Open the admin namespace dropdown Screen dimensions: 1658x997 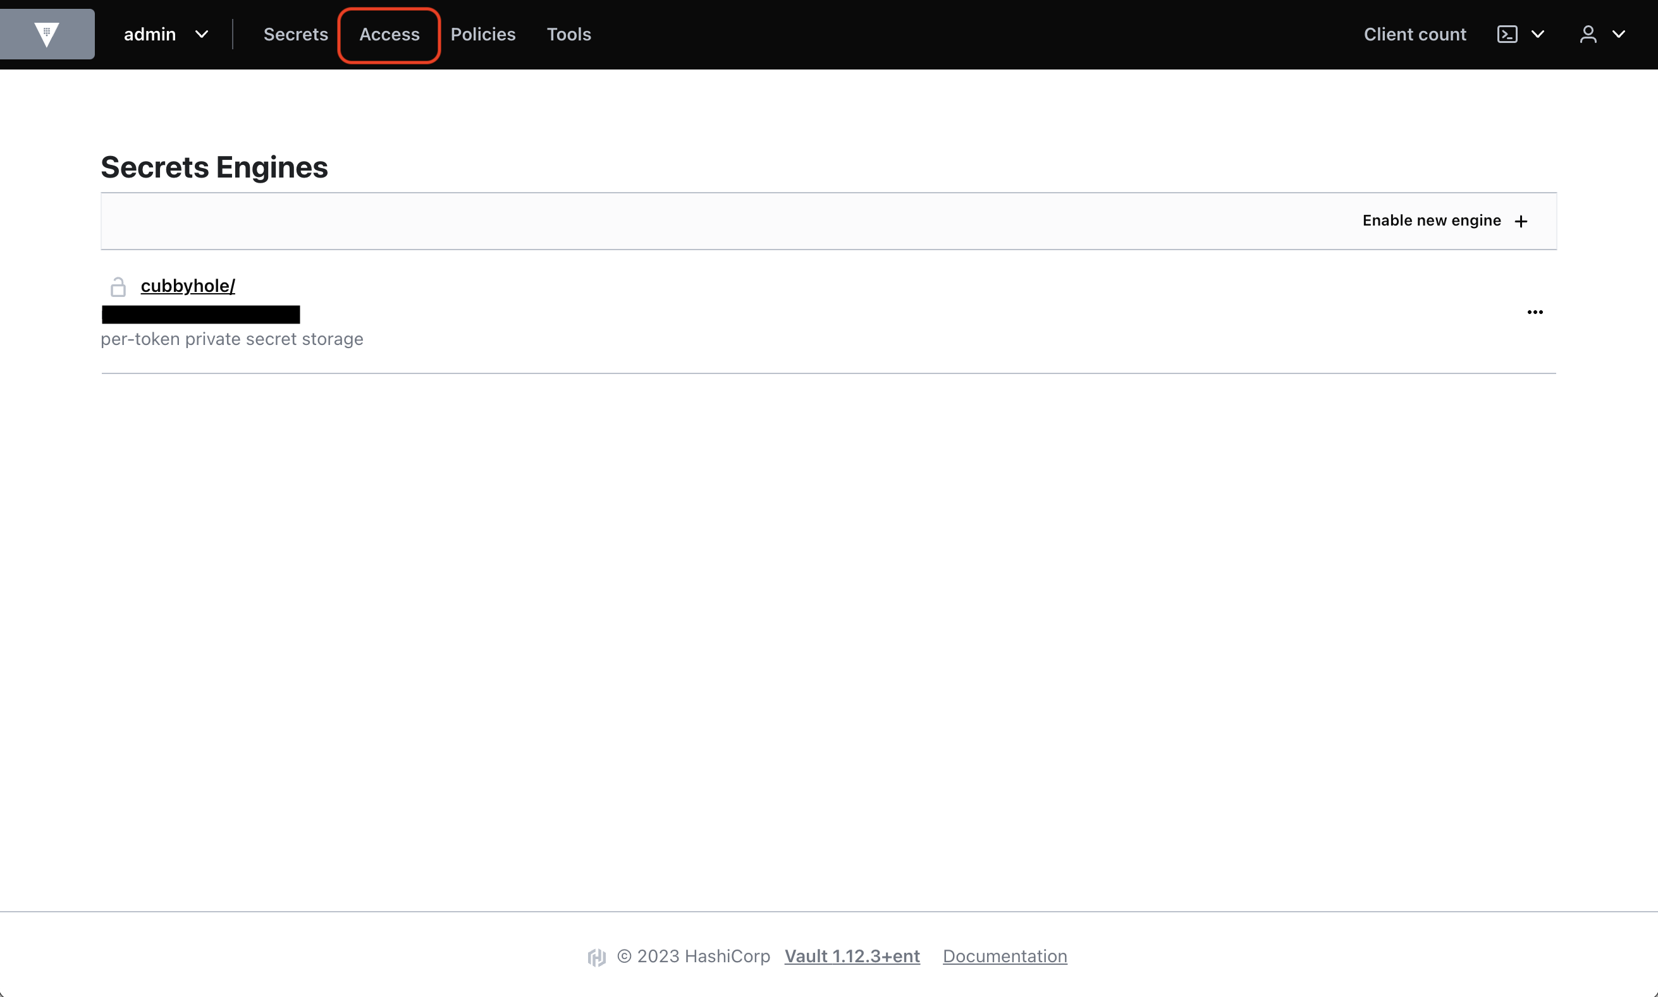[166, 34]
